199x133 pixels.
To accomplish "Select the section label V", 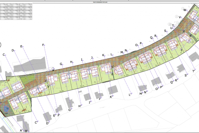I will pos(180,17).
